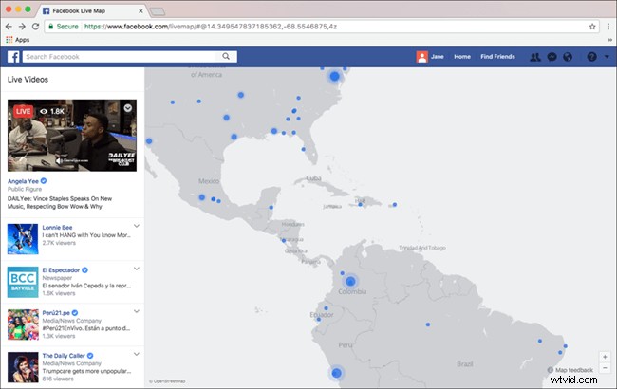Open El Espectador name link
This screenshot has height=389, width=617.
61,270
